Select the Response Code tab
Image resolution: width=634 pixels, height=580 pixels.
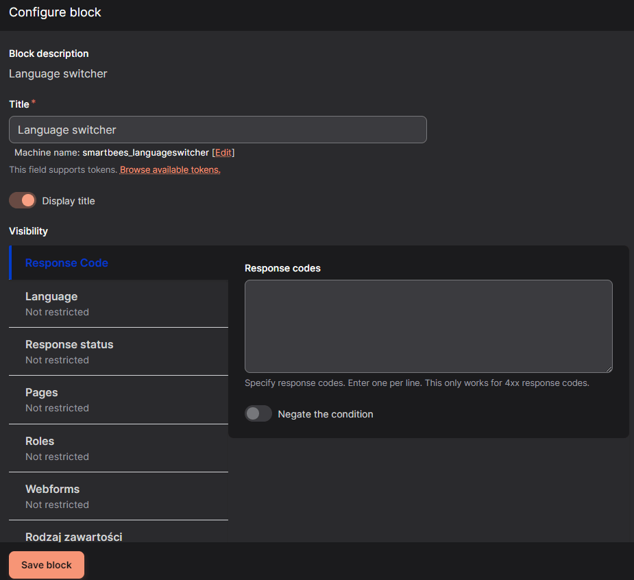(66, 263)
